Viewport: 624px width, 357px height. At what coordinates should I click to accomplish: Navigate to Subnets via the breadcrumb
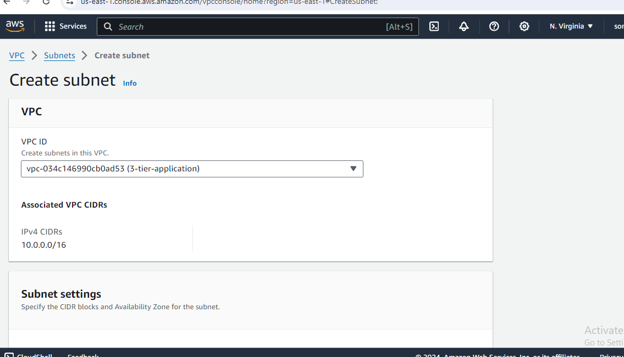tap(59, 55)
